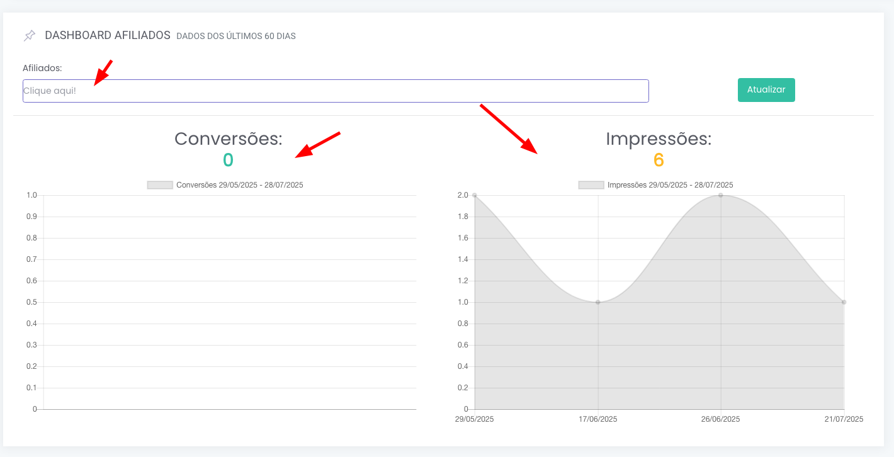Click the 17/06/2025 x-axis label
894x457 pixels.
click(x=598, y=419)
